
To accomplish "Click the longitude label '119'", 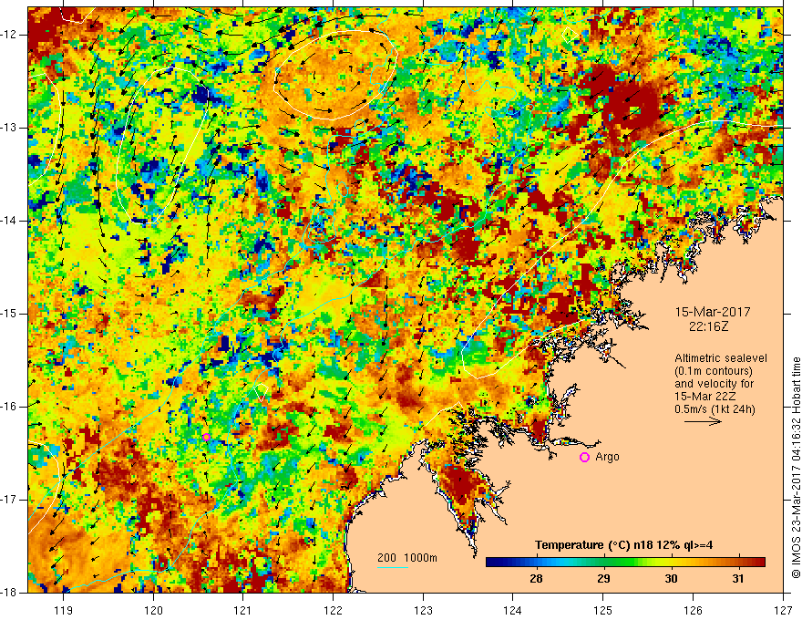I will click(x=64, y=610).
